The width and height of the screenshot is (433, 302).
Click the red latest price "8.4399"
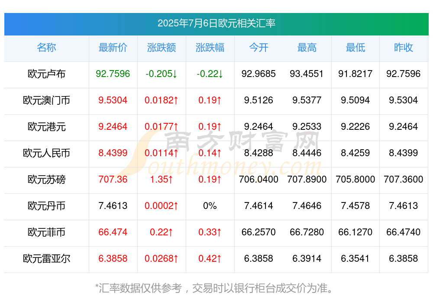click(x=113, y=153)
